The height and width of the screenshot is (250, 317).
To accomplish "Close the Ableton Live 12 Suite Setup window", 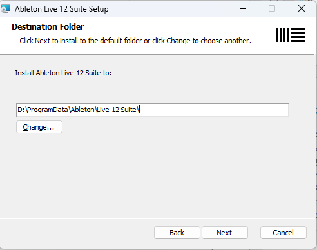I will click(x=302, y=8).
